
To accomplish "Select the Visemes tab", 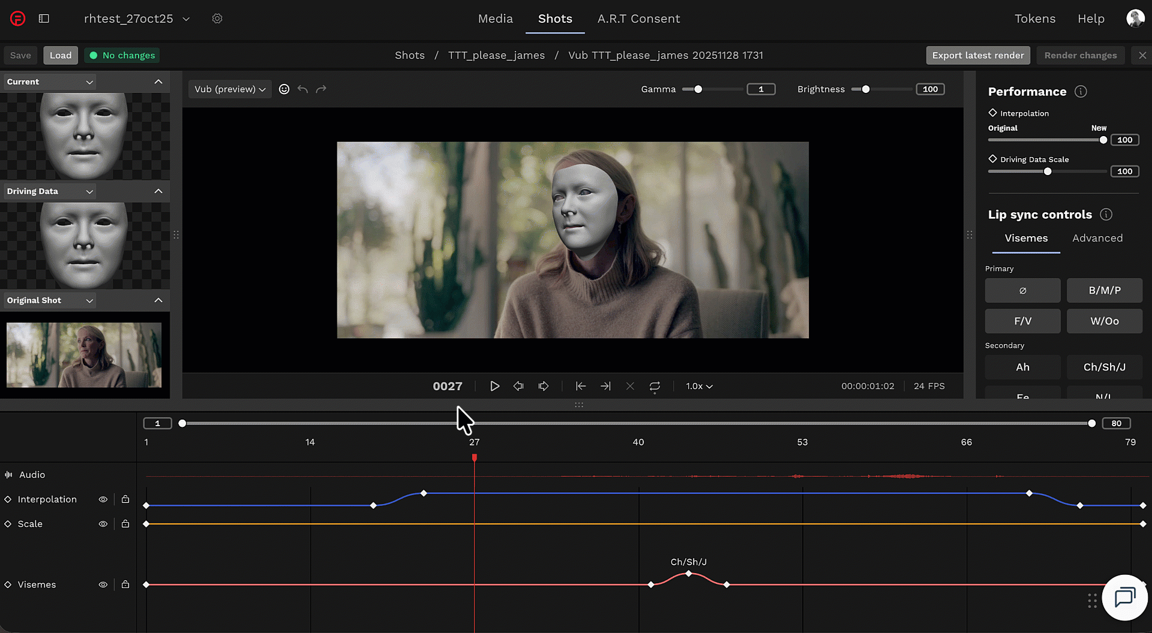I will pyautogui.click(x=1026, y=238).
